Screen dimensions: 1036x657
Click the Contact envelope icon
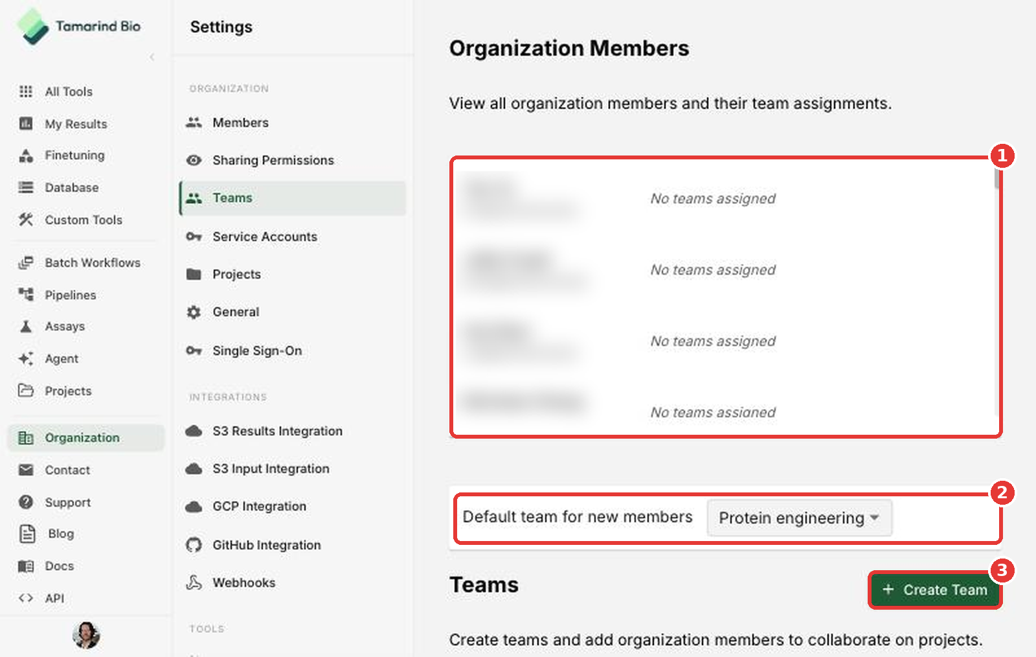coord(26,470)
